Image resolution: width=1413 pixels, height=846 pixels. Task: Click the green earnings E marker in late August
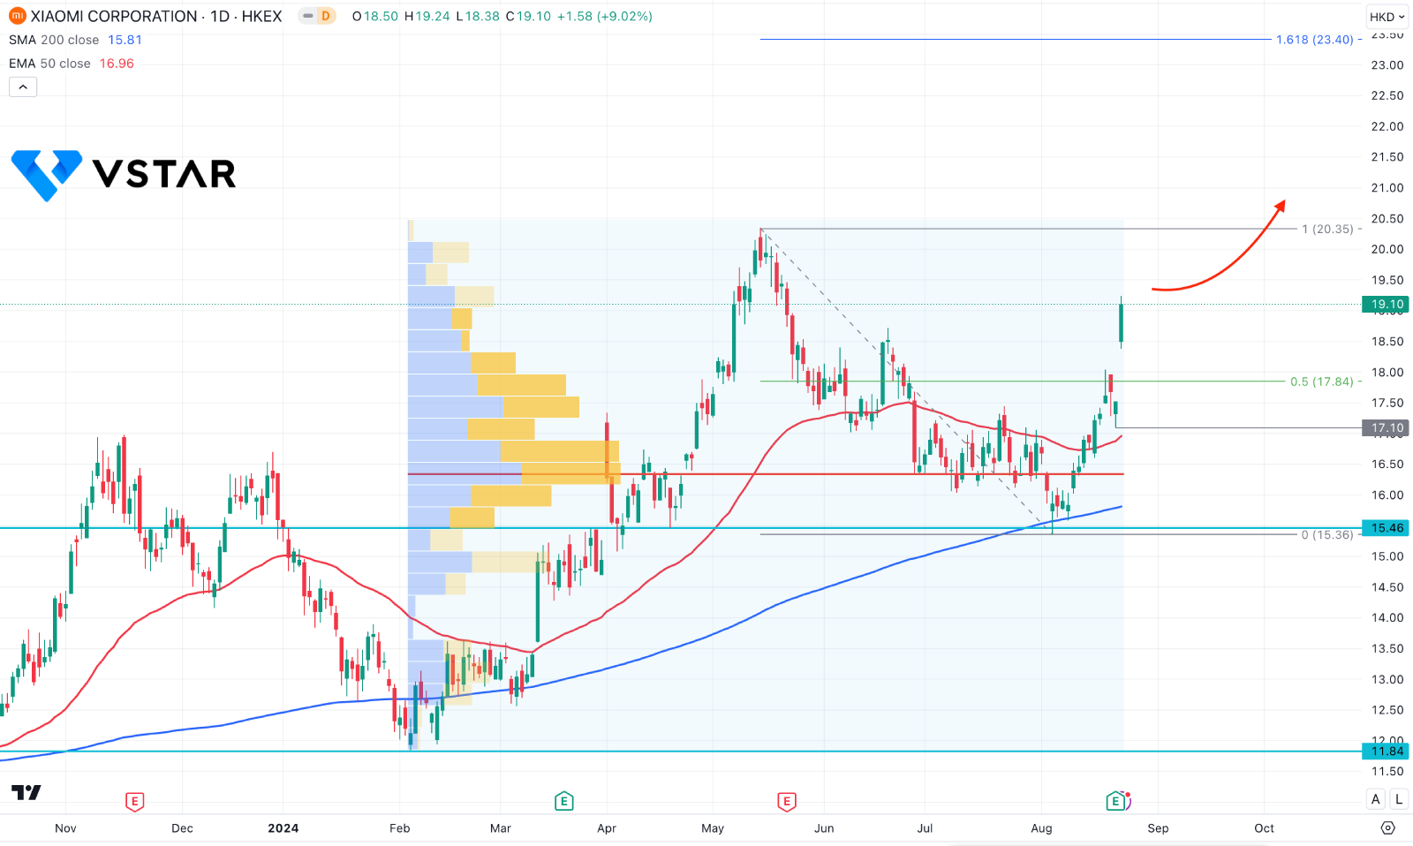1115,802
